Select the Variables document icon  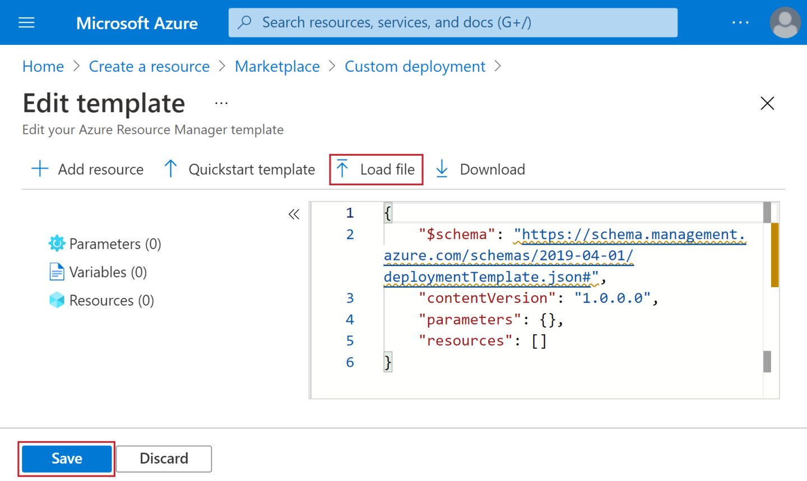coord(57,272)
